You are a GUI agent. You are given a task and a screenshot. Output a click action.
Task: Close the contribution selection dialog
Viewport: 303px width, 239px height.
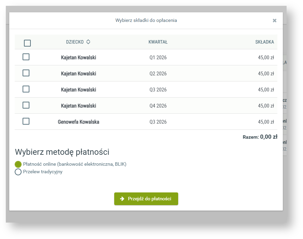tap(274, 21)
